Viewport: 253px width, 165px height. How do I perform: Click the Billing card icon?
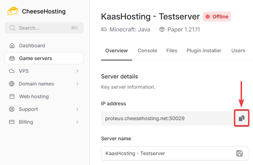tap(12, 122)
